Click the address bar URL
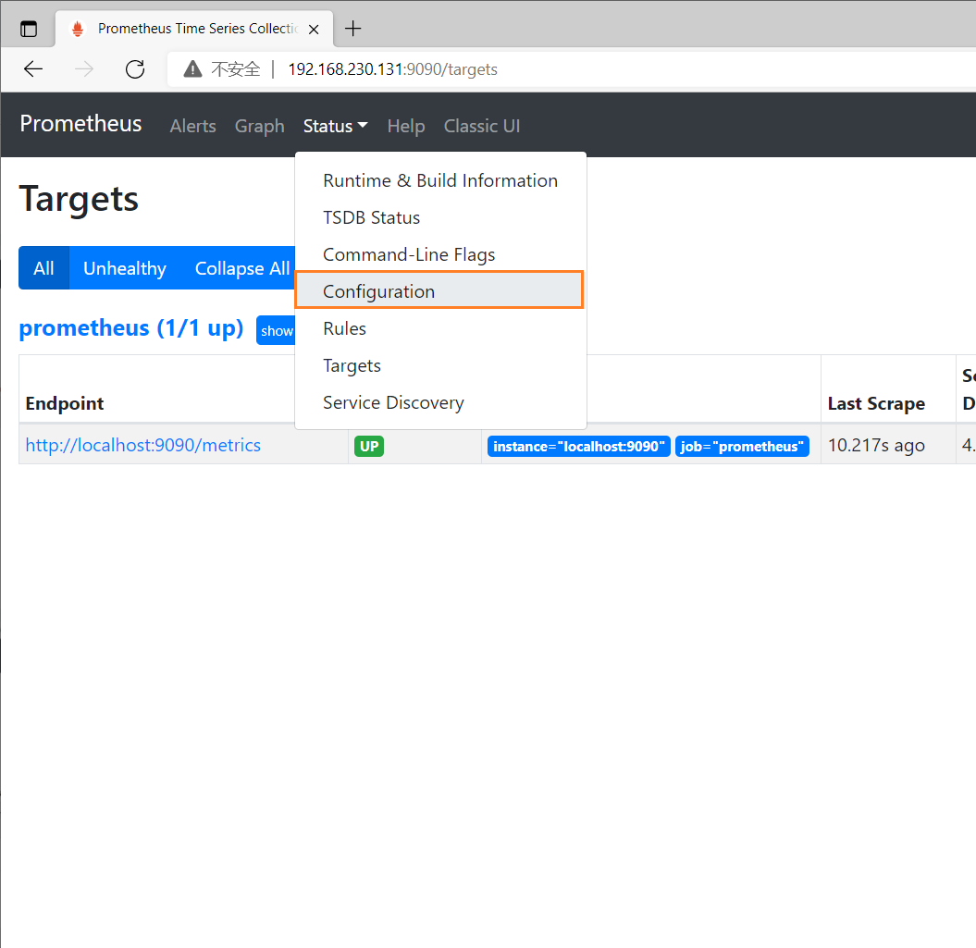This screenshot has width=976, height=948. click(393, 69)
